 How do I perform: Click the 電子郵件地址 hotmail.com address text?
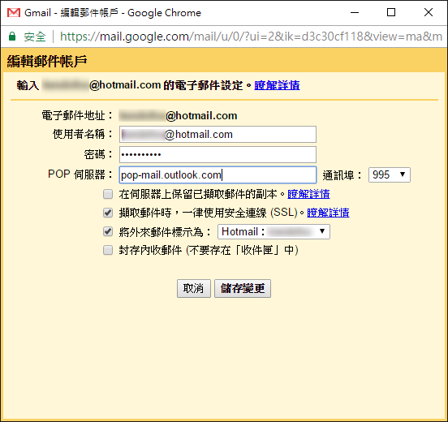click(178, 116)
